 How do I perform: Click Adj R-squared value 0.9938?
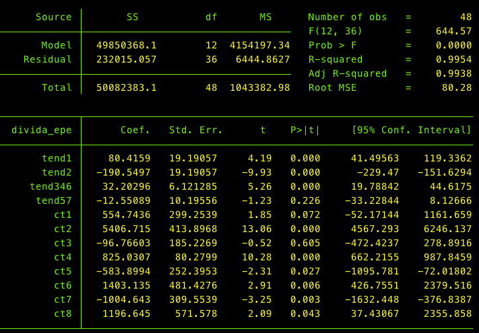click(x=453, y=73)
